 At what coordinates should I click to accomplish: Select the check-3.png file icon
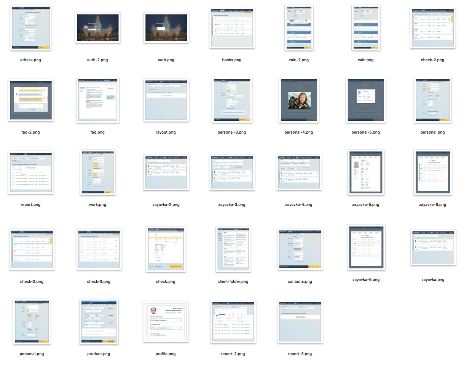point(99,249)
